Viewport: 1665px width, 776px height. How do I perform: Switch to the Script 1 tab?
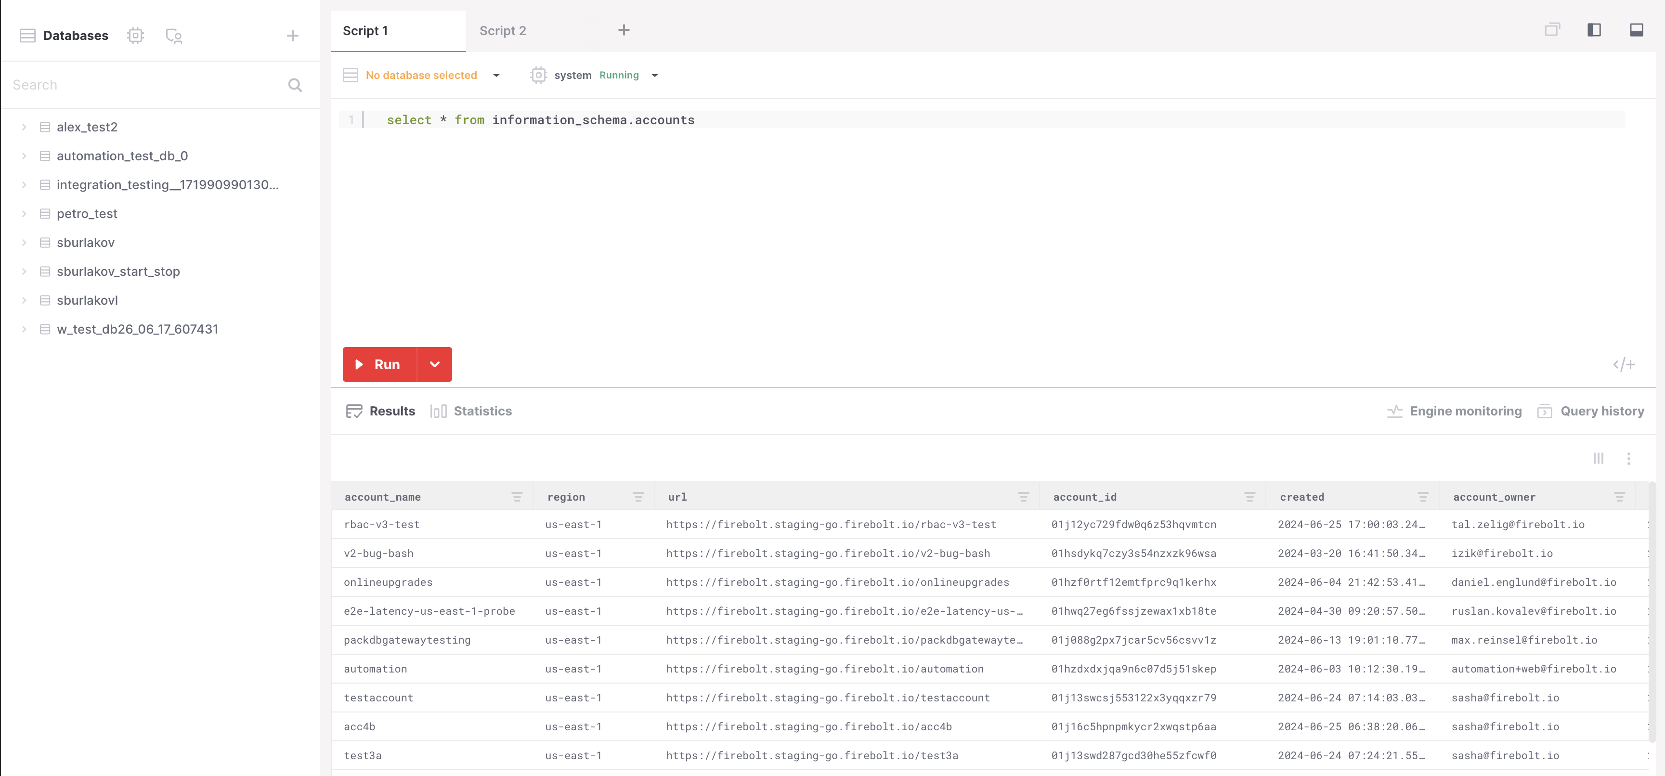tap(398, 30)
